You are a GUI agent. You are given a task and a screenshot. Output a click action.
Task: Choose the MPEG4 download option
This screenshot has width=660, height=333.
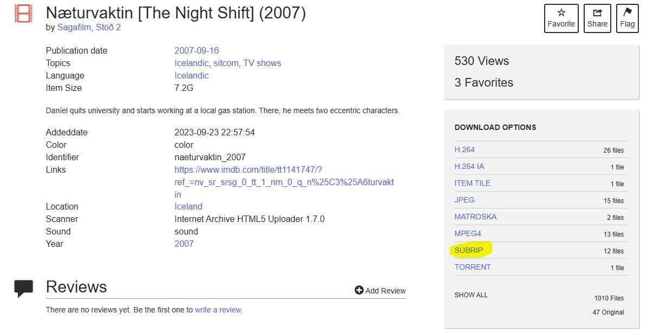coord(468,233)
